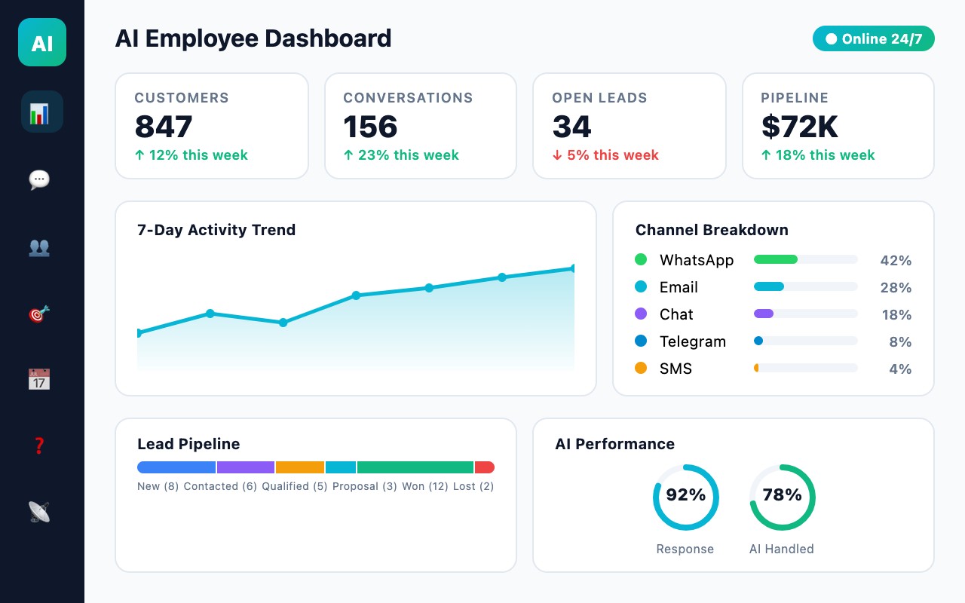This screenshot has width=965, height=603.
Task: Select the Won (12) green pipeline segment
Action: click(x=415, y=467)
